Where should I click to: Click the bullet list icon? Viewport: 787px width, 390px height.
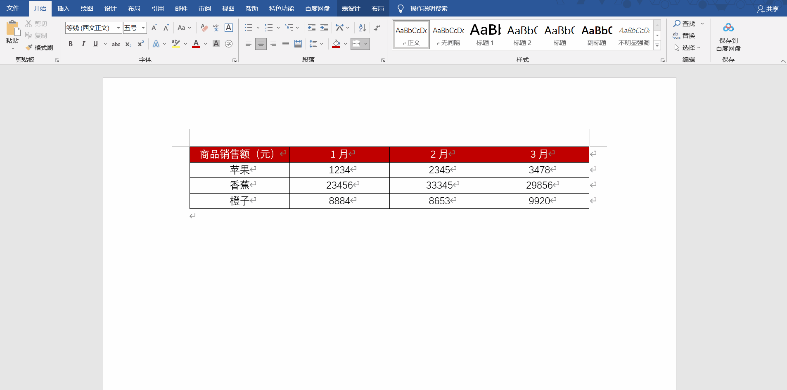(249, 28)
